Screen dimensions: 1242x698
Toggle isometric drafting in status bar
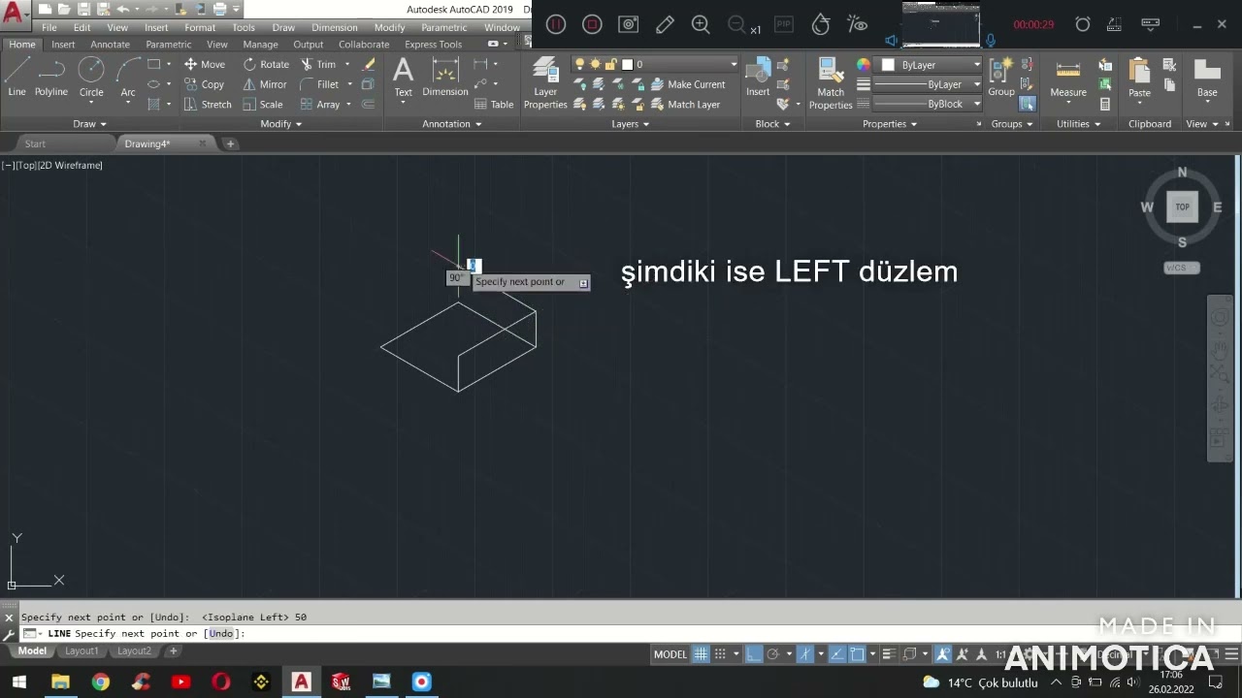[x=804, y=654]
